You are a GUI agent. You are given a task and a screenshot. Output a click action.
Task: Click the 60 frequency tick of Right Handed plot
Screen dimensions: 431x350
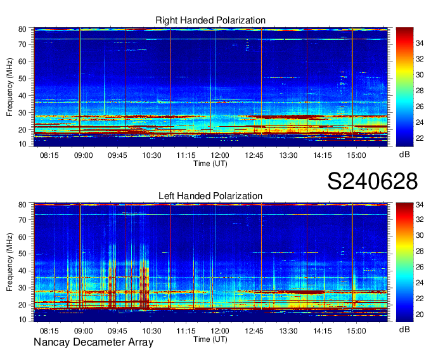tap(22, 62)
